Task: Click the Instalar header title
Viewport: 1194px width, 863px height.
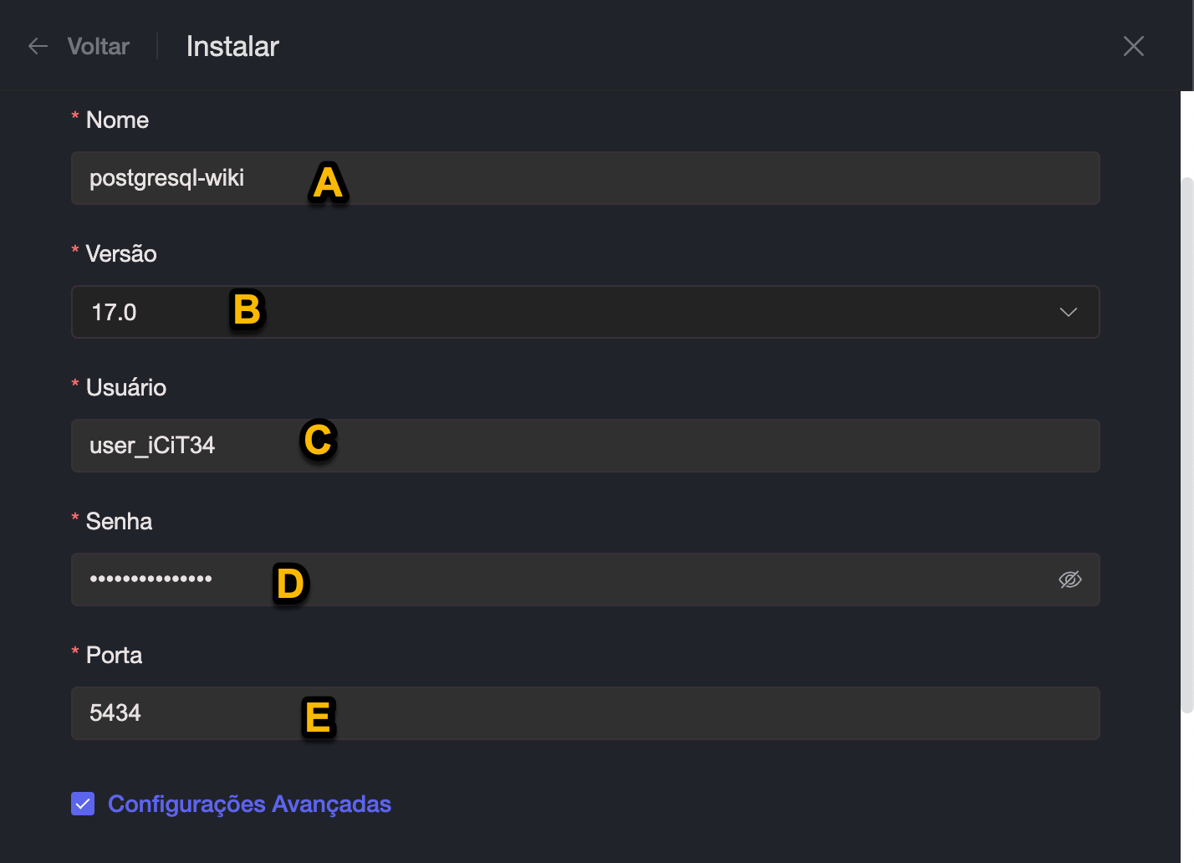Action: (232, 46)
